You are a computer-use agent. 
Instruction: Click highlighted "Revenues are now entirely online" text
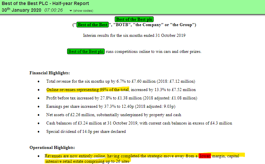tap(75, 156)
